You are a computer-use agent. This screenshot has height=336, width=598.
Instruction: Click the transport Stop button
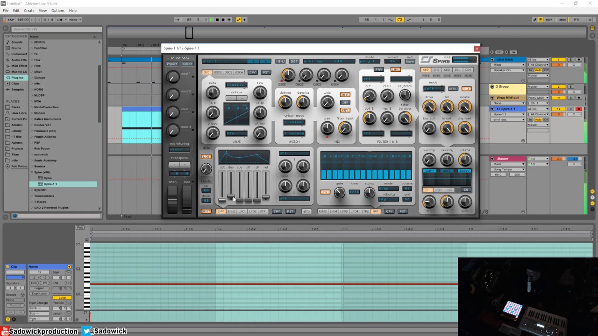tap(217, 20)
